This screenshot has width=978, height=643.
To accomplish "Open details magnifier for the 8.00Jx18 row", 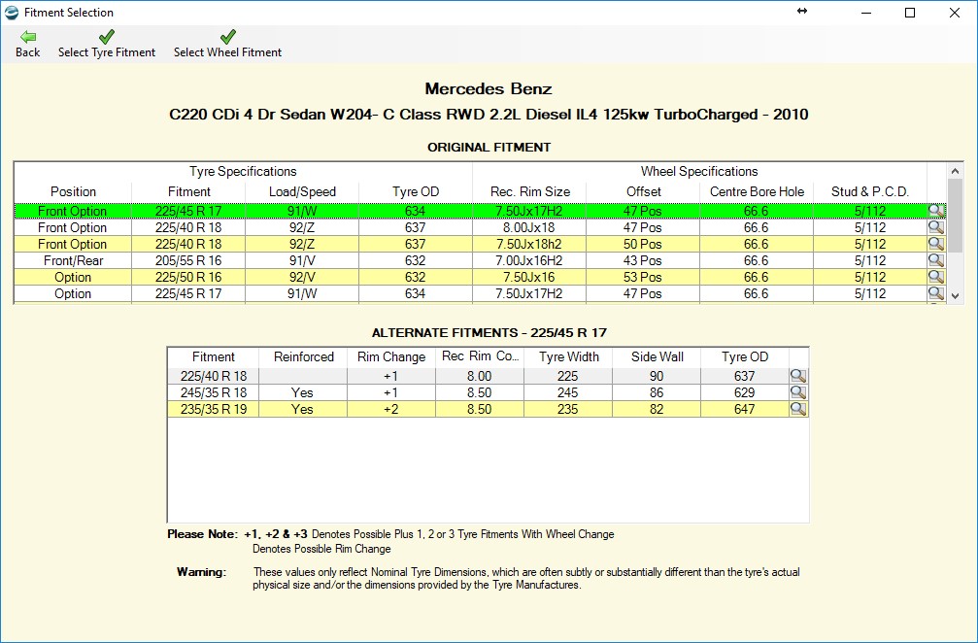I will click(936, 227).
